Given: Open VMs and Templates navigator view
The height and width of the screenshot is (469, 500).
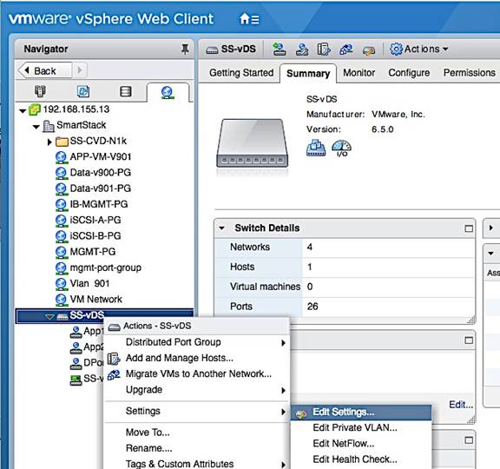Looking at the screenshot, I should (x=83, y=91).
